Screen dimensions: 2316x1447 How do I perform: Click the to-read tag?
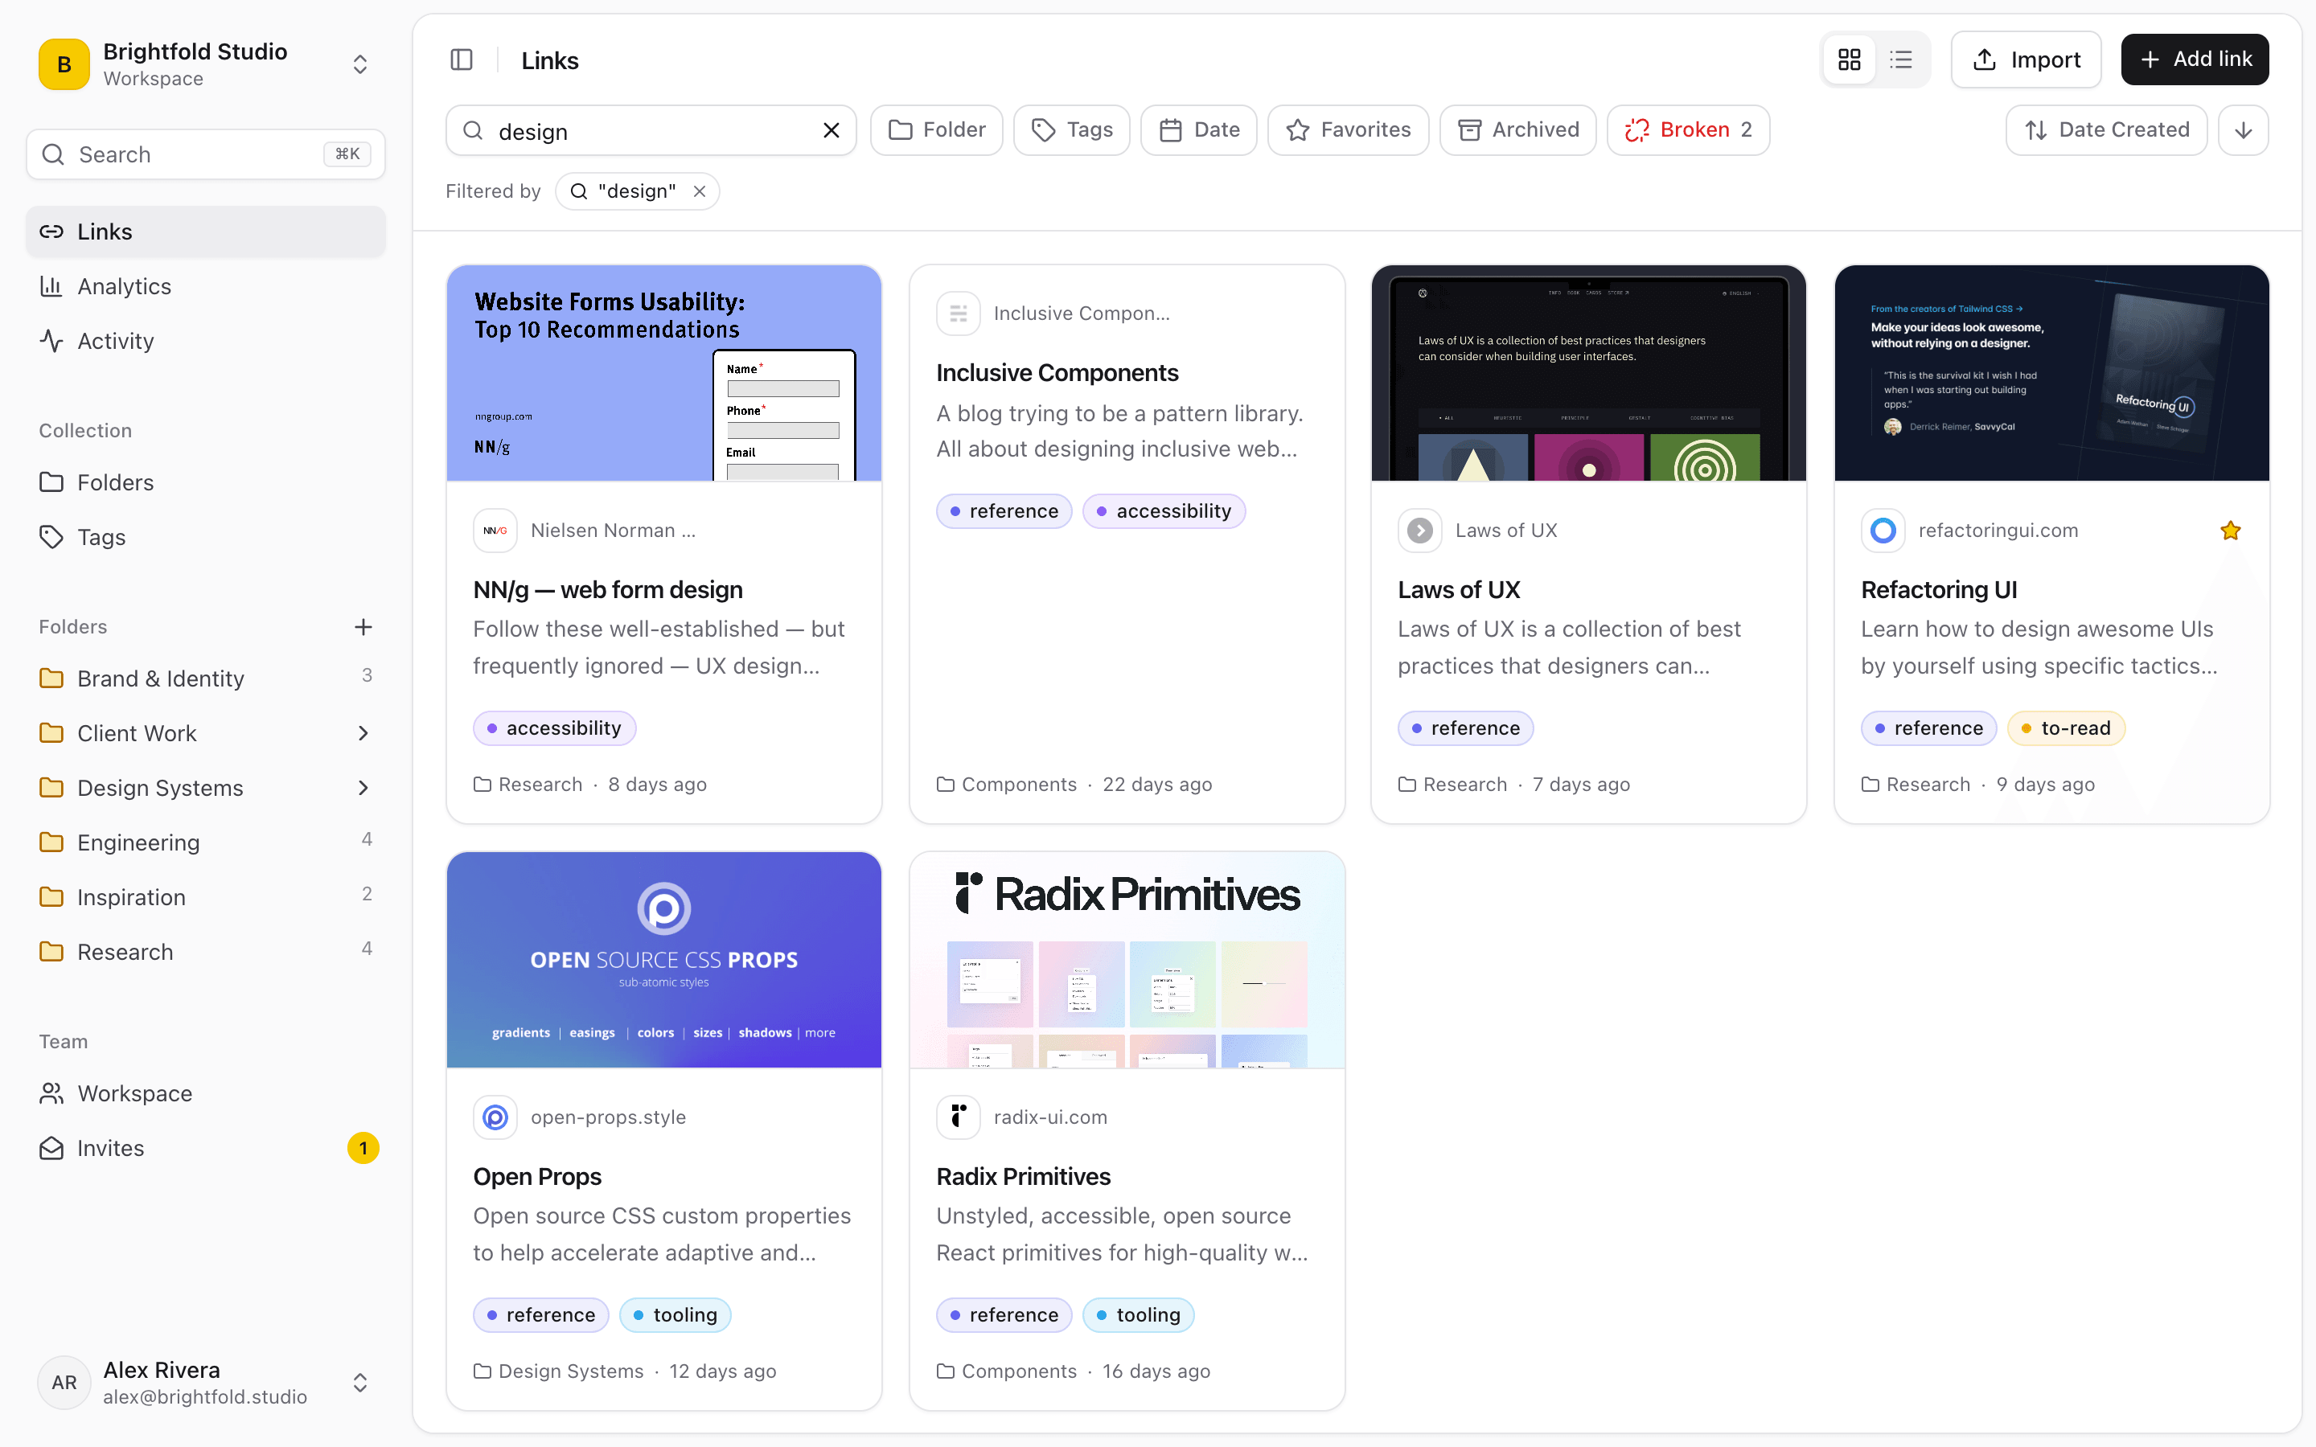tap(2065, 728)
